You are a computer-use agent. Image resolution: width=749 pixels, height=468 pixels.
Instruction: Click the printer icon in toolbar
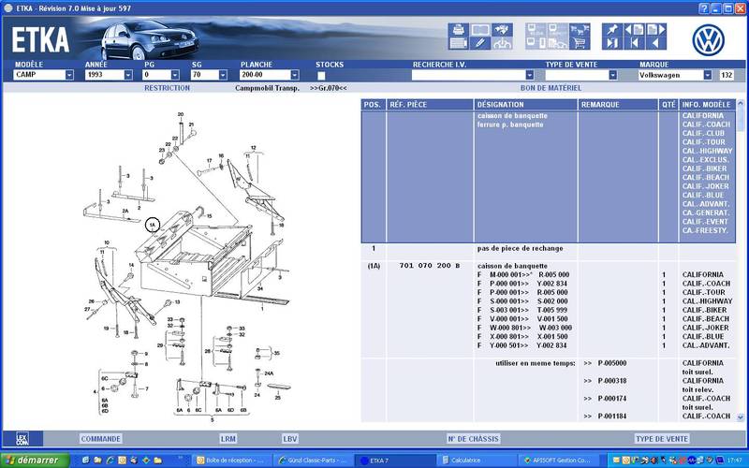[x=458, y=30]
